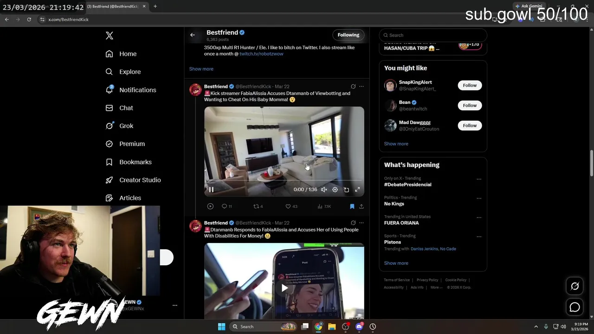This screenshot has height=334, width=594.
Task: Reload the browser page
Action: 29,19
